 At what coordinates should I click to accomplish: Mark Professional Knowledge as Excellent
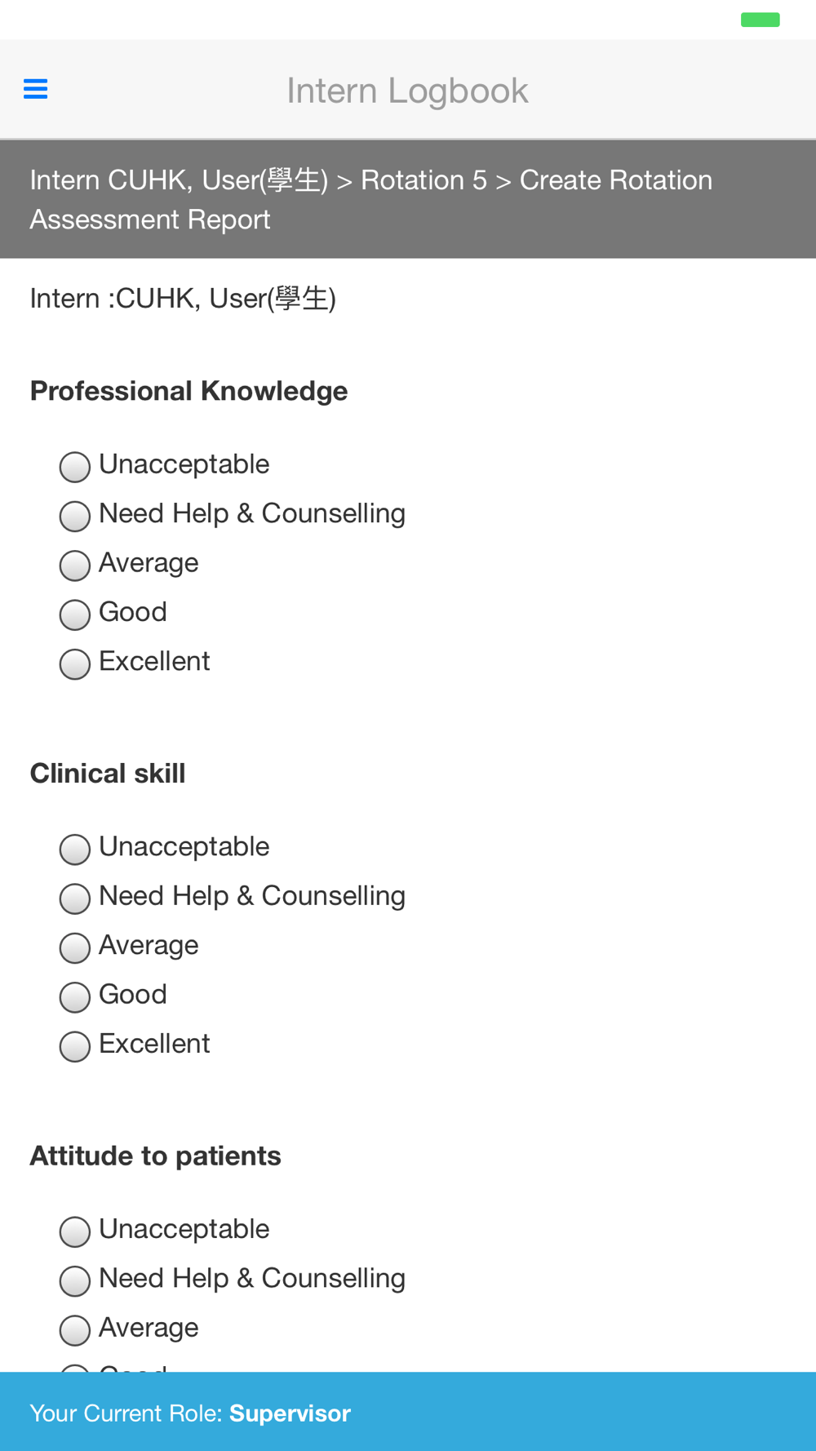coord(74,663)
